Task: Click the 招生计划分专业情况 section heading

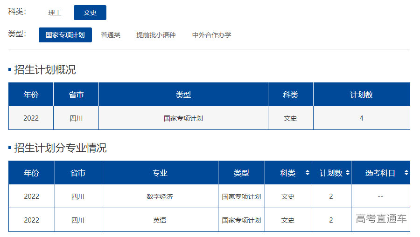Action: point(60,148)
